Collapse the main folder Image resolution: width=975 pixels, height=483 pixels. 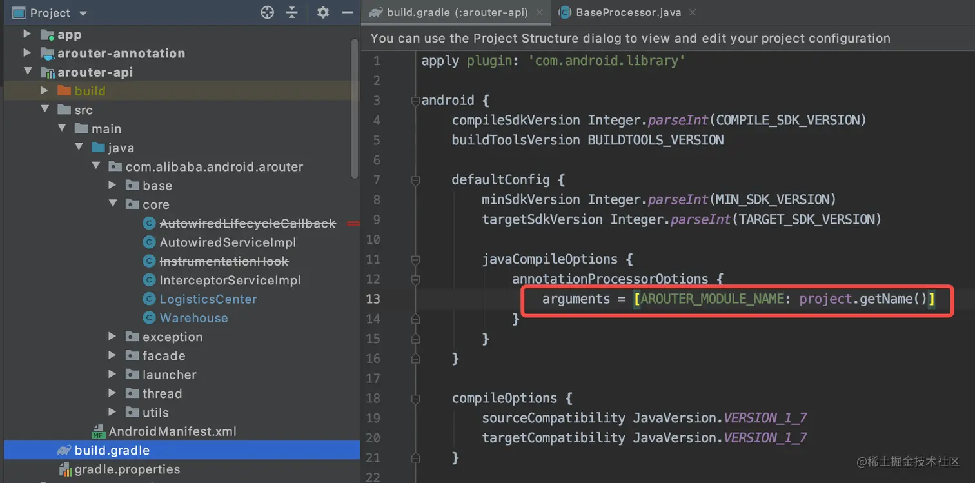click(x=62, y=128)
